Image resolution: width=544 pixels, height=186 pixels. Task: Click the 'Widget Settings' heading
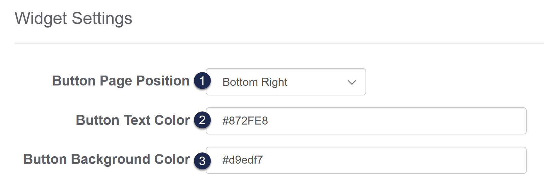click(73, 18)
